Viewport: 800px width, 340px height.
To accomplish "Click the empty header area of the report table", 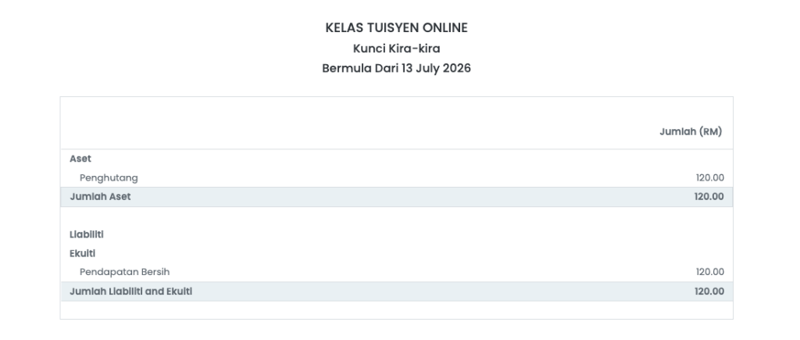I will (x=357, y=123).
